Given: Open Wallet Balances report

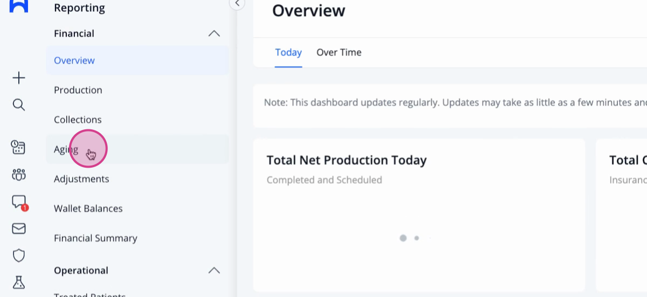Looking at the screenshot, I should (x=137, y=209).
